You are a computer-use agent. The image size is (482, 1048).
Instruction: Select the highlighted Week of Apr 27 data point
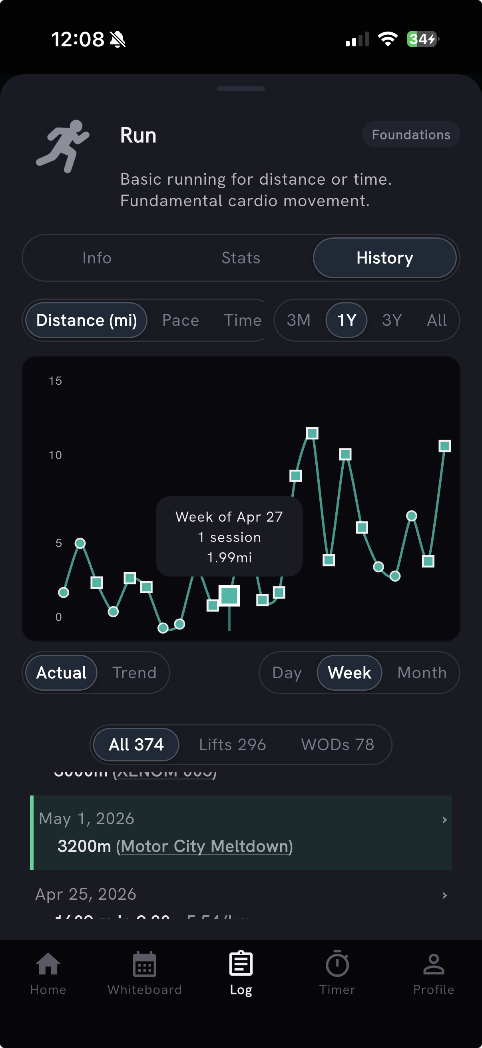coord(229,596)
